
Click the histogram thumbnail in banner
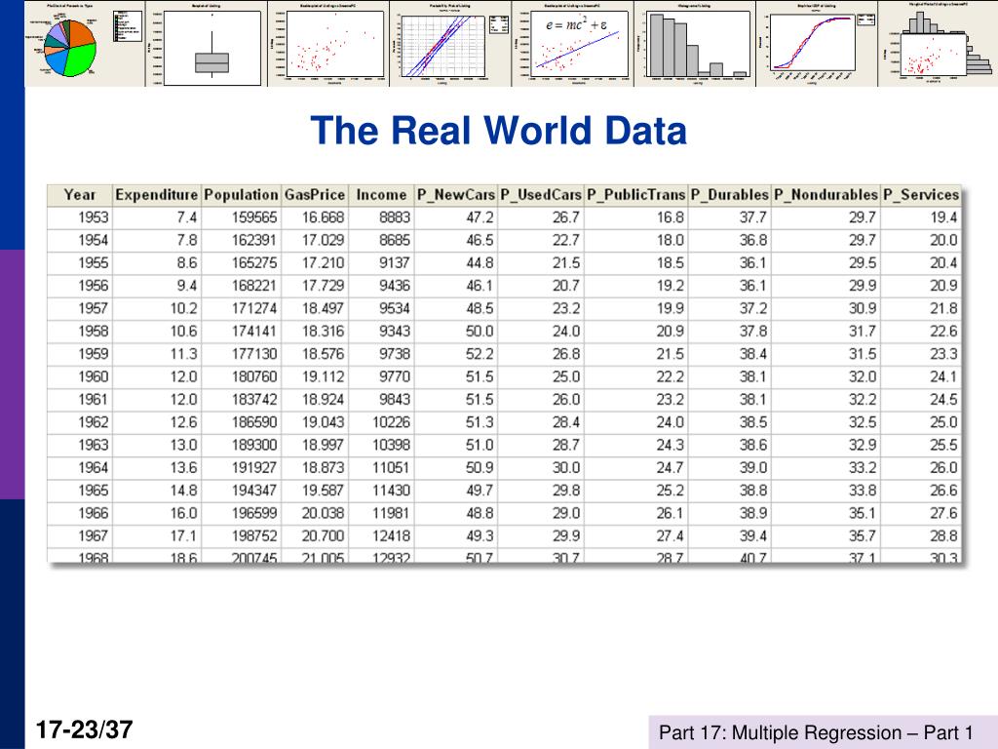click(x=694, y=43)
